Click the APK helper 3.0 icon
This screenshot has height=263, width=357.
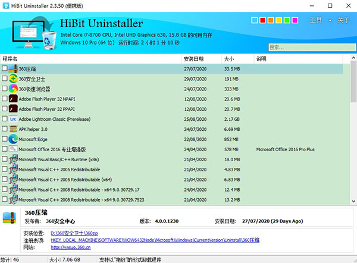pyautogui.click(x=13, y=129)
